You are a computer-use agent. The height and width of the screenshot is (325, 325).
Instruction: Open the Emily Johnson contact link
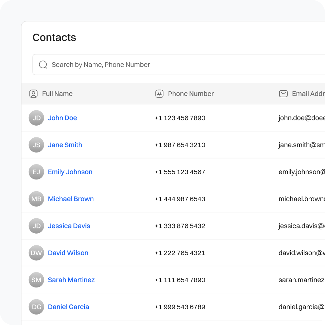pyautogui.click(x=70, y=172)
